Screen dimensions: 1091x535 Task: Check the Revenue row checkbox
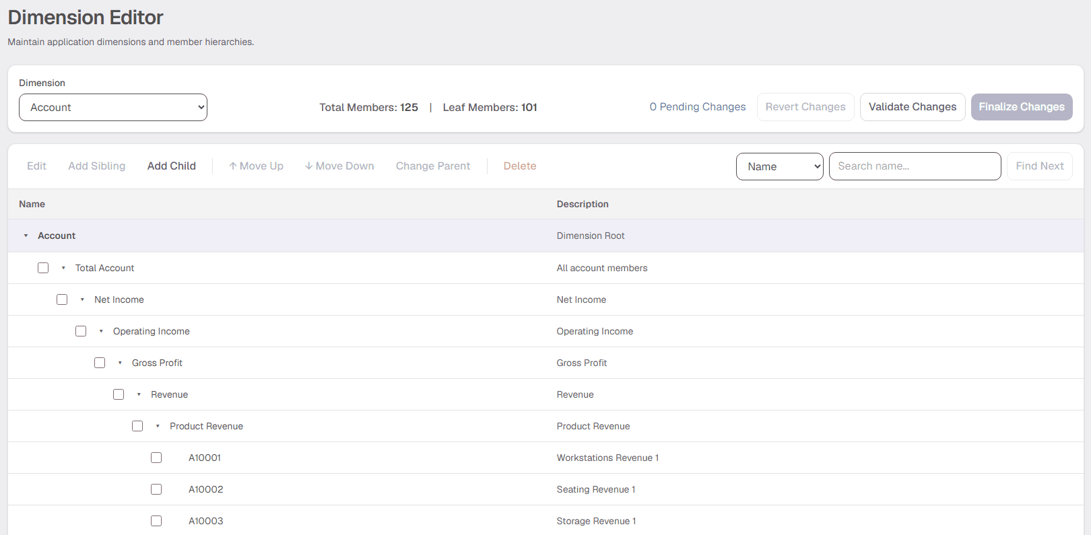point(119,394)
